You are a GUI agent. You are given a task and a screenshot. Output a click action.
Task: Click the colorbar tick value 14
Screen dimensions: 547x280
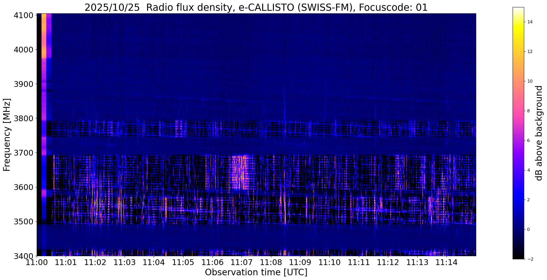(530, 22)
